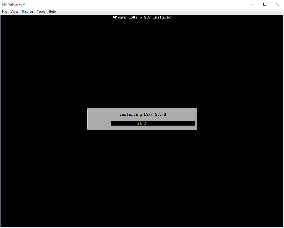Screen dimensions: 284x228
Task: Click the 'Virtual KVM' window title text
Action: click(17, 4)
